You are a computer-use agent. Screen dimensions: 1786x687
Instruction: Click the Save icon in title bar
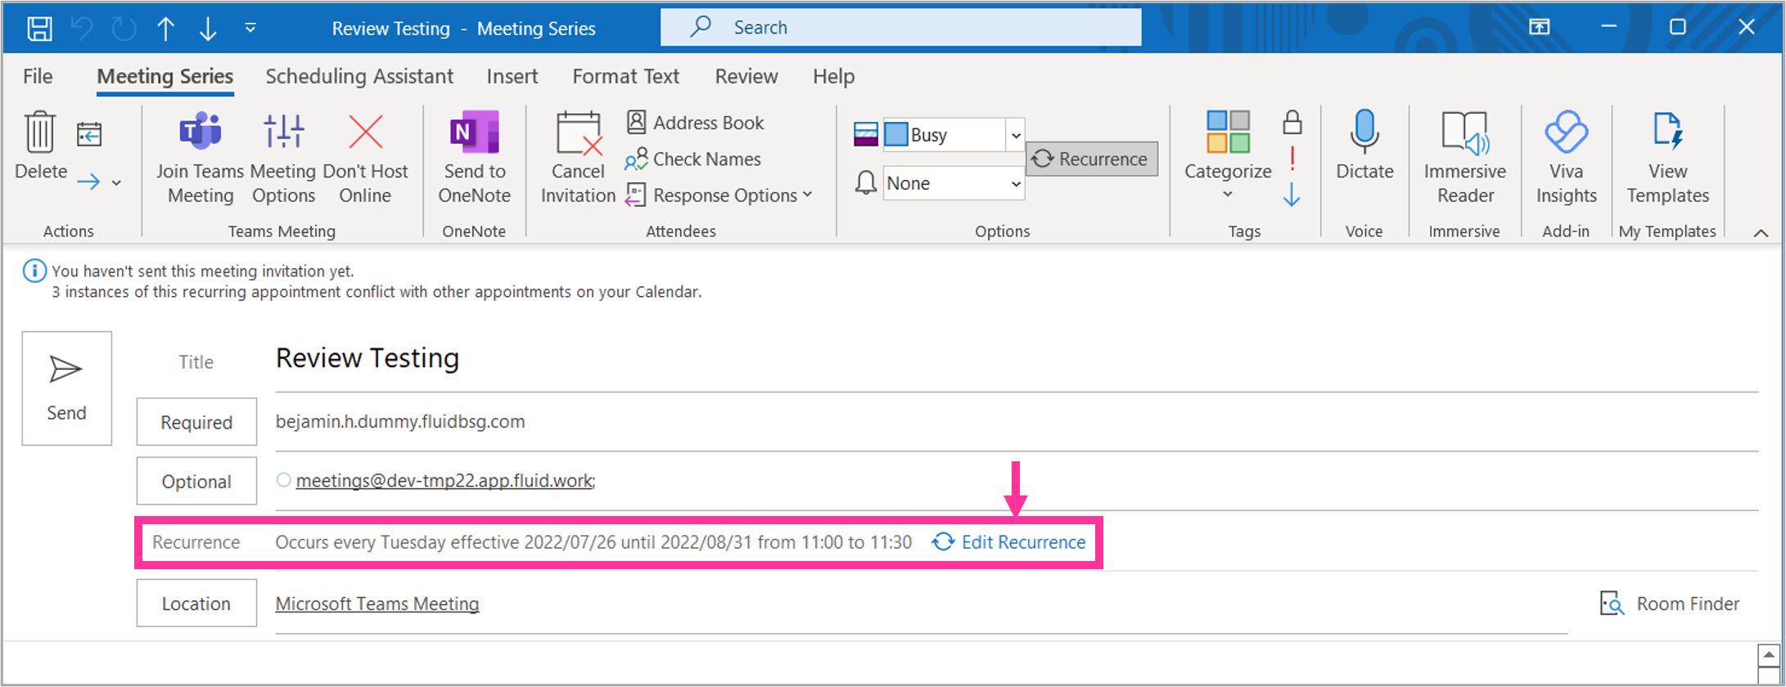coord(39,29)
